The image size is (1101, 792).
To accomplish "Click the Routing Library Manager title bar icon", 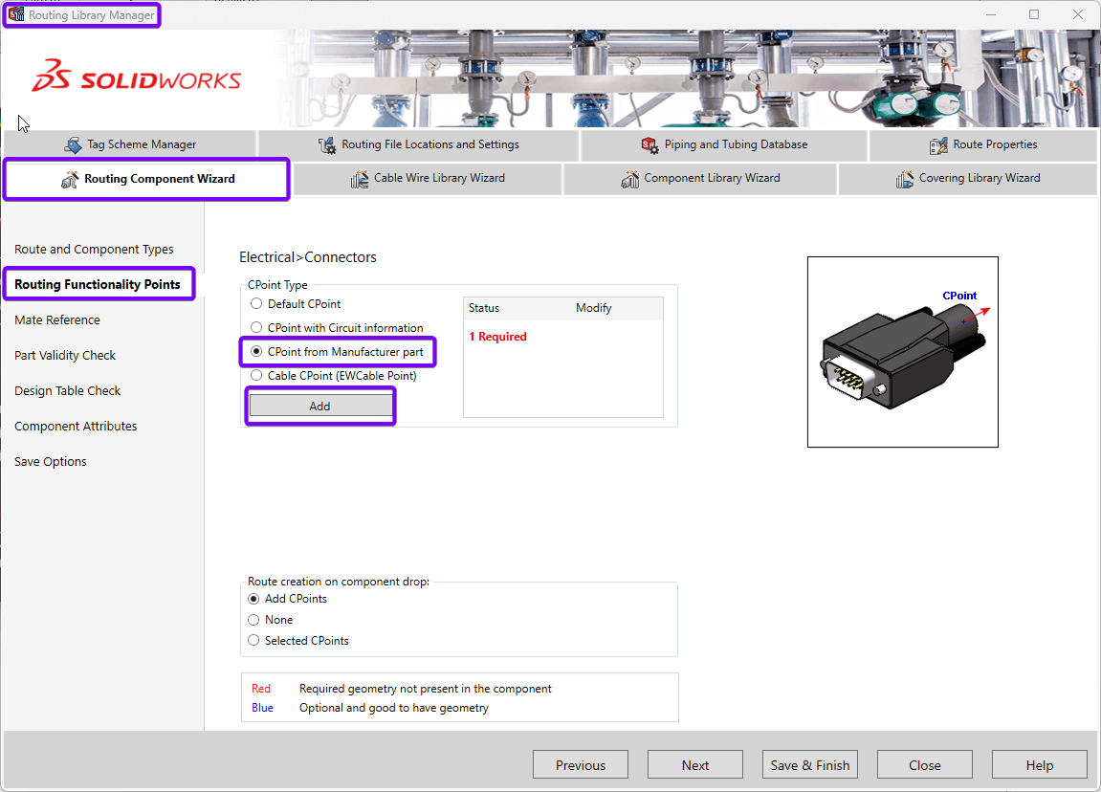I will click(x=16, y=14).
